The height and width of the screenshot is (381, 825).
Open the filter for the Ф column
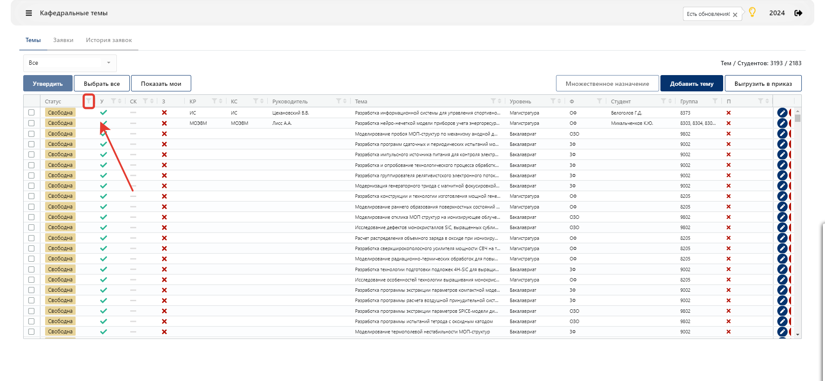point(599,101)
